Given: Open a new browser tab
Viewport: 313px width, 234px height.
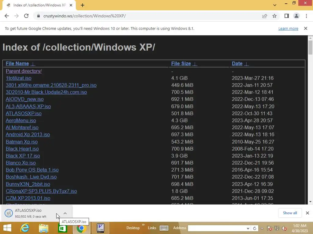Looking at the screenshot, I should point(83,5).
